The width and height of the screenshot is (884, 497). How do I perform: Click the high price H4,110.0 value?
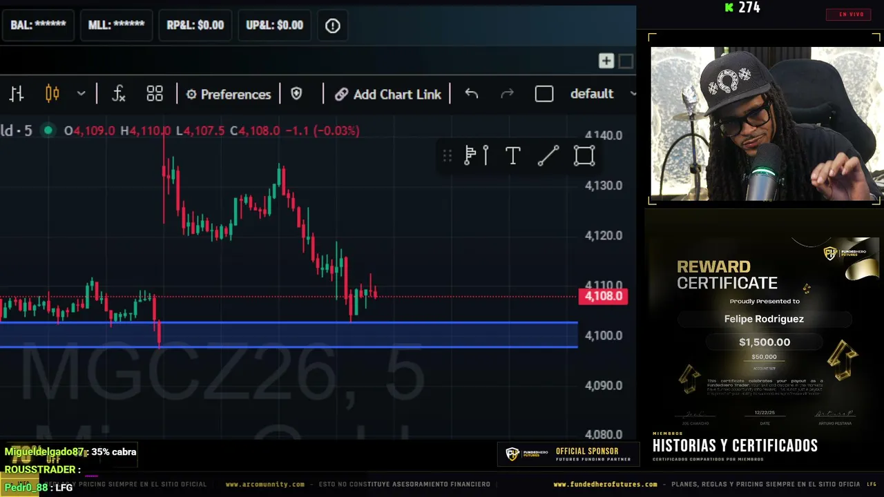click(x=146, y=130)
